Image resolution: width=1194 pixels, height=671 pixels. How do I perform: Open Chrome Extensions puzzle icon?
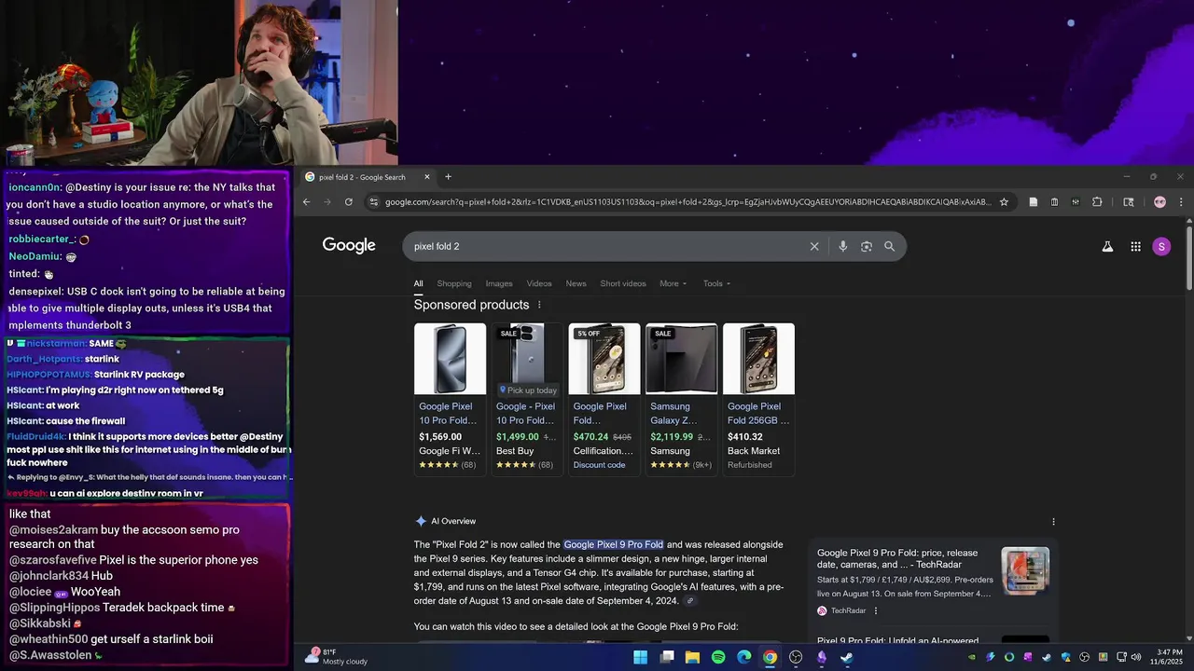point(1097,201)
